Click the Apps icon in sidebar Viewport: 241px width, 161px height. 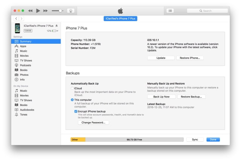(17, 46)
